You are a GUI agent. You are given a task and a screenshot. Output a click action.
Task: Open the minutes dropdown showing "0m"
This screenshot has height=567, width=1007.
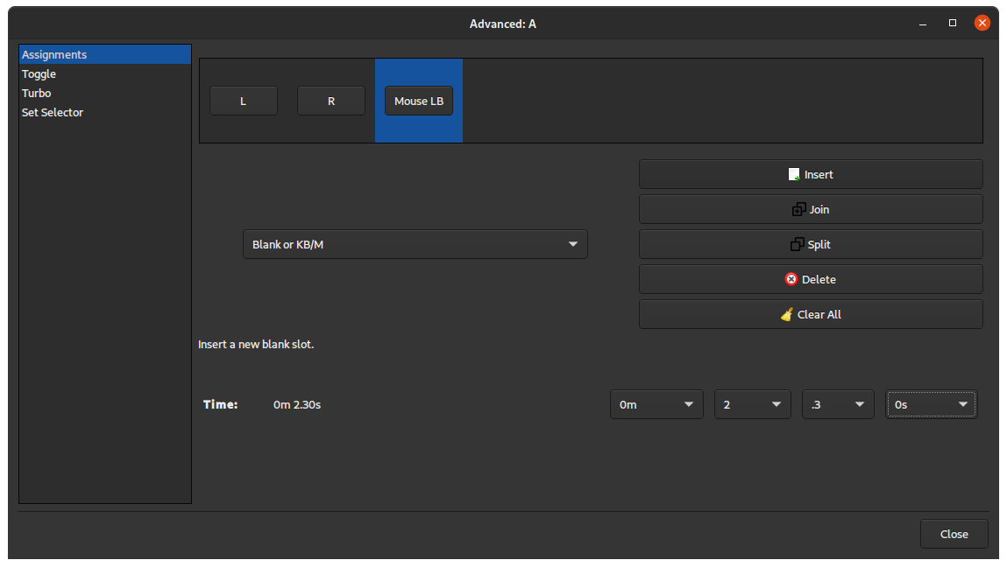click(x=656, y=403)
